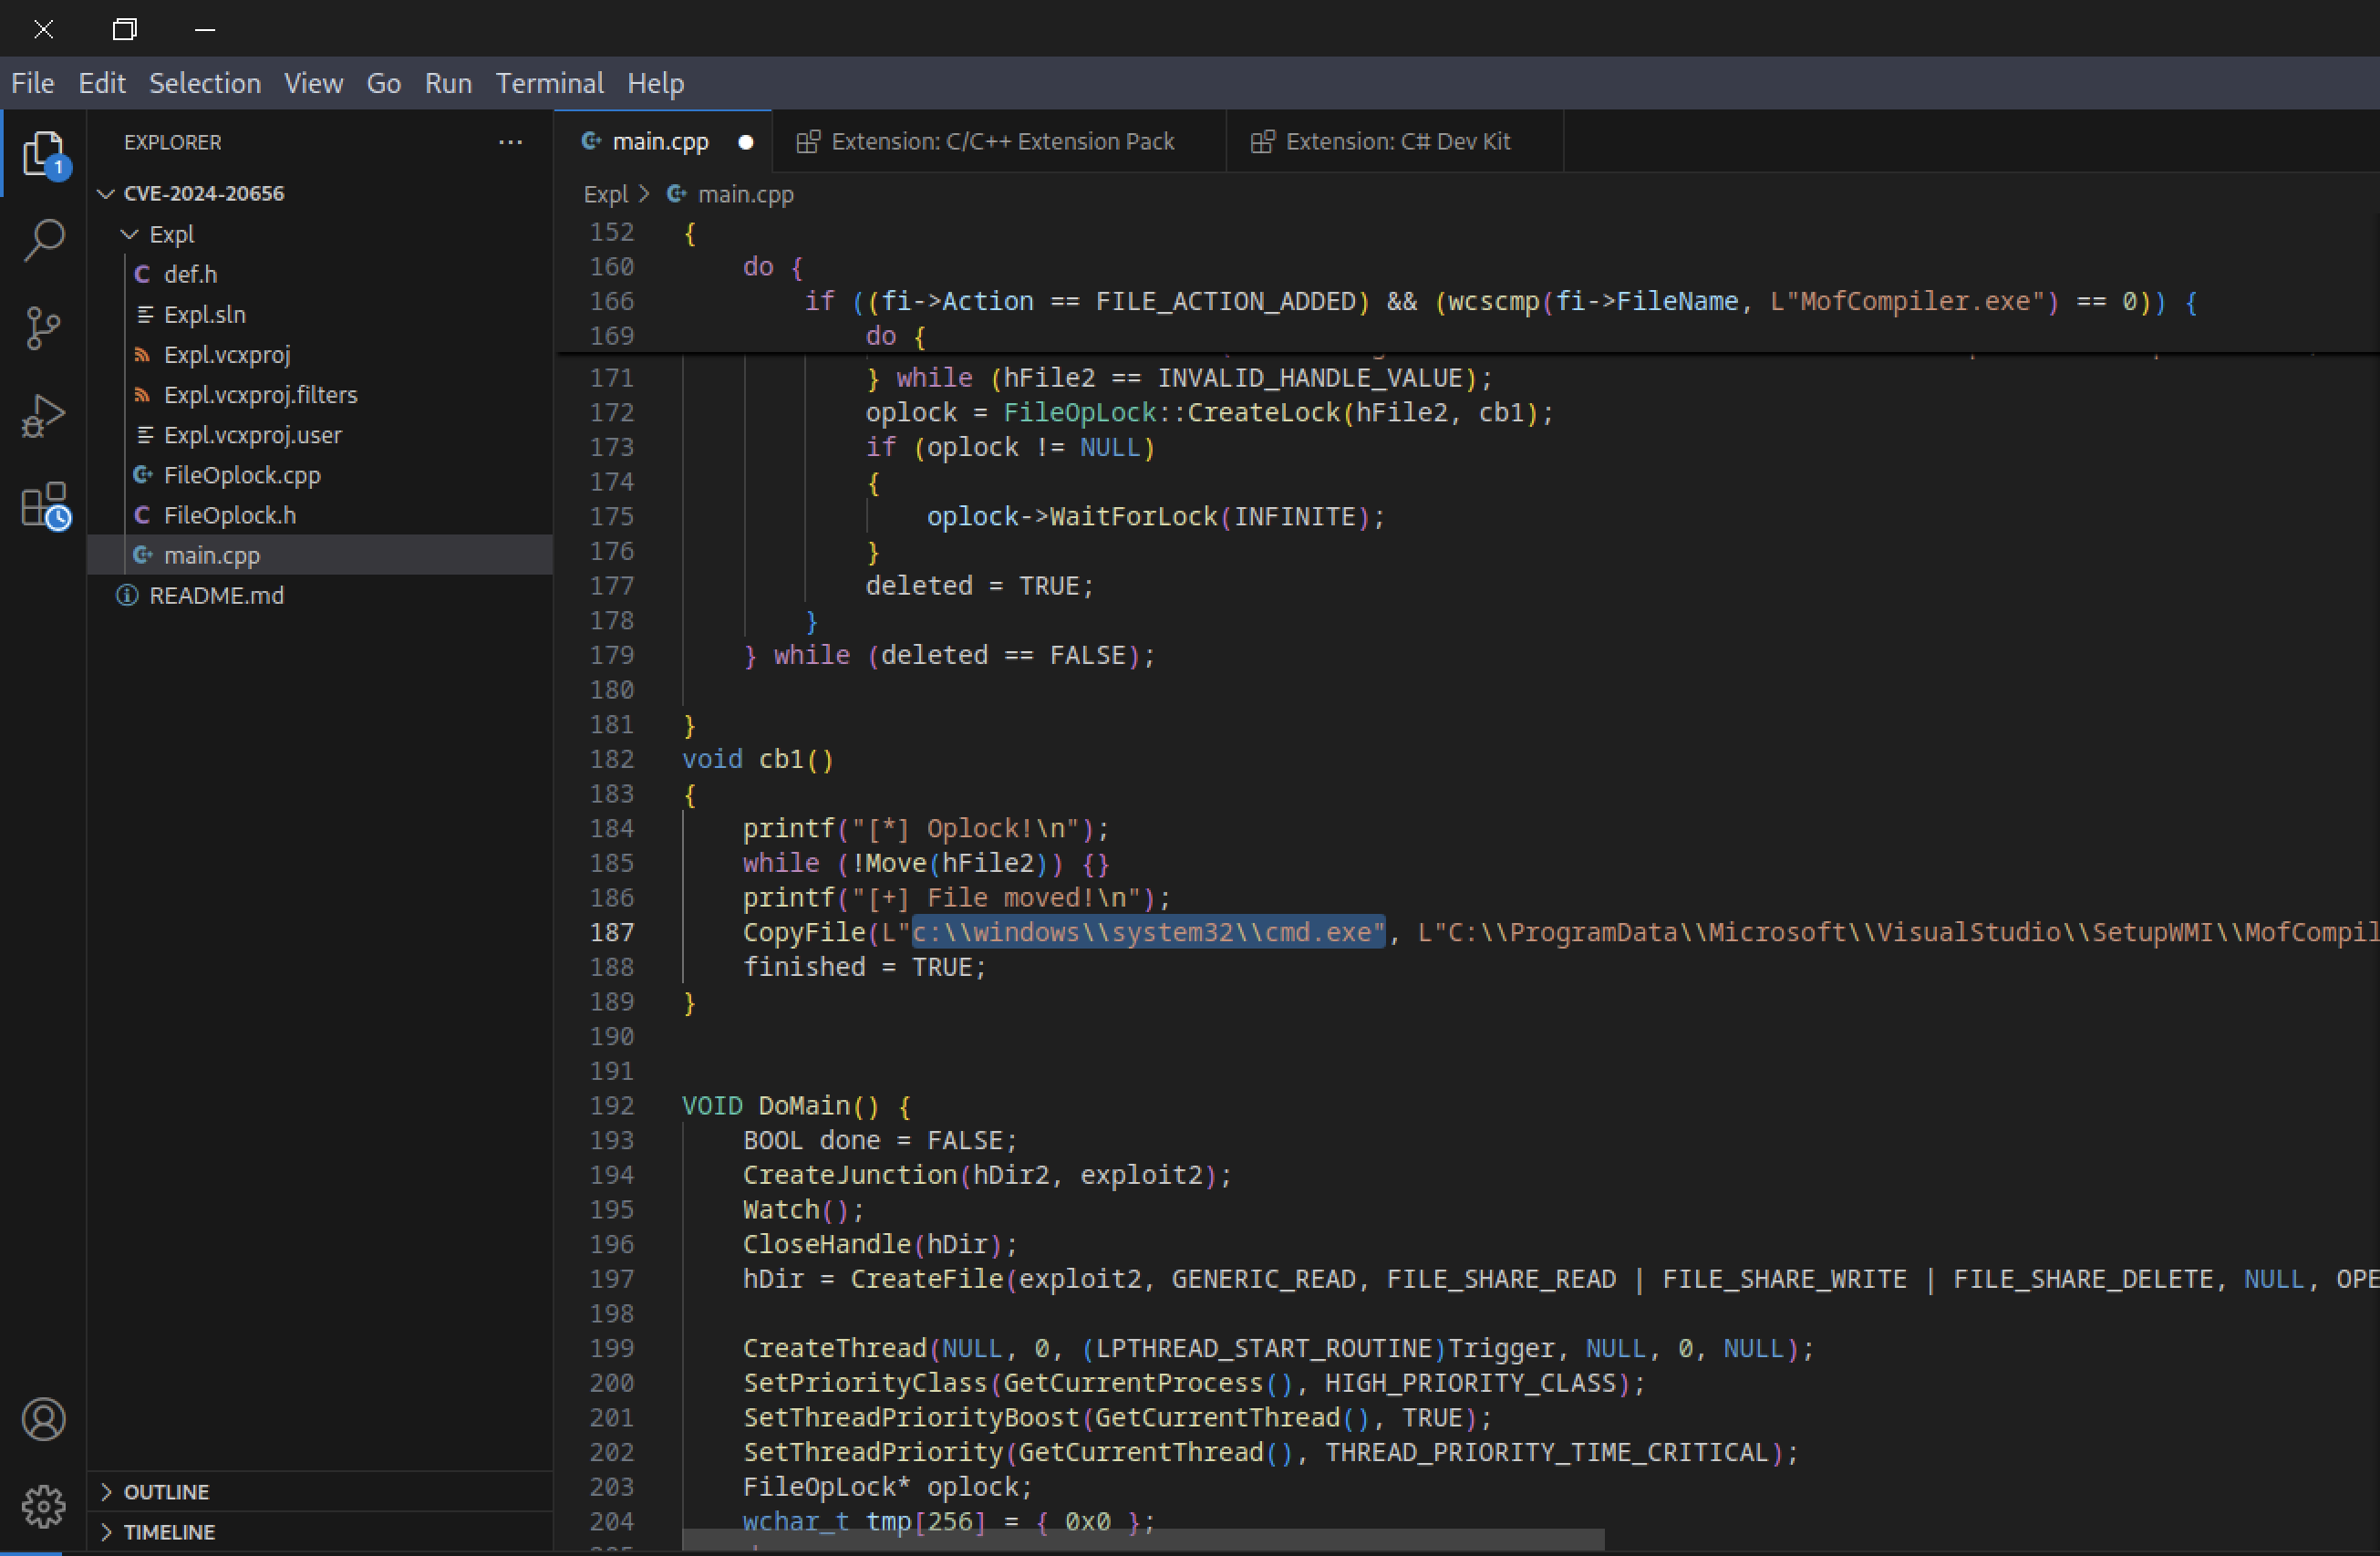Image resolution: width=2380 pixels, height=1556 pixels.
Task: Expand the OUTLINE section
Action: tap(166, 1492)
